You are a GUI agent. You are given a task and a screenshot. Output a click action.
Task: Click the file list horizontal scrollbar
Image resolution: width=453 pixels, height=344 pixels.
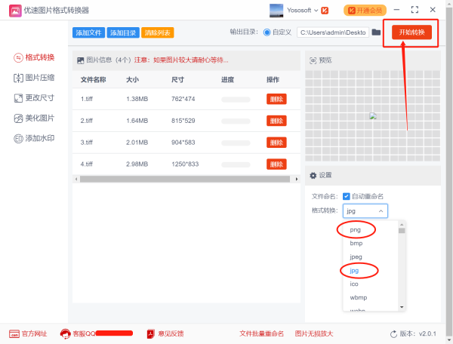(185, 179)
